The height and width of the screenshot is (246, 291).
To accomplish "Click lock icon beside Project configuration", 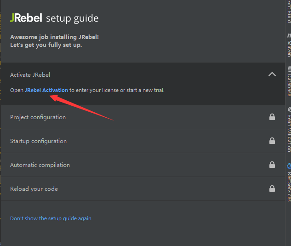I will click(x=272, y=117).
